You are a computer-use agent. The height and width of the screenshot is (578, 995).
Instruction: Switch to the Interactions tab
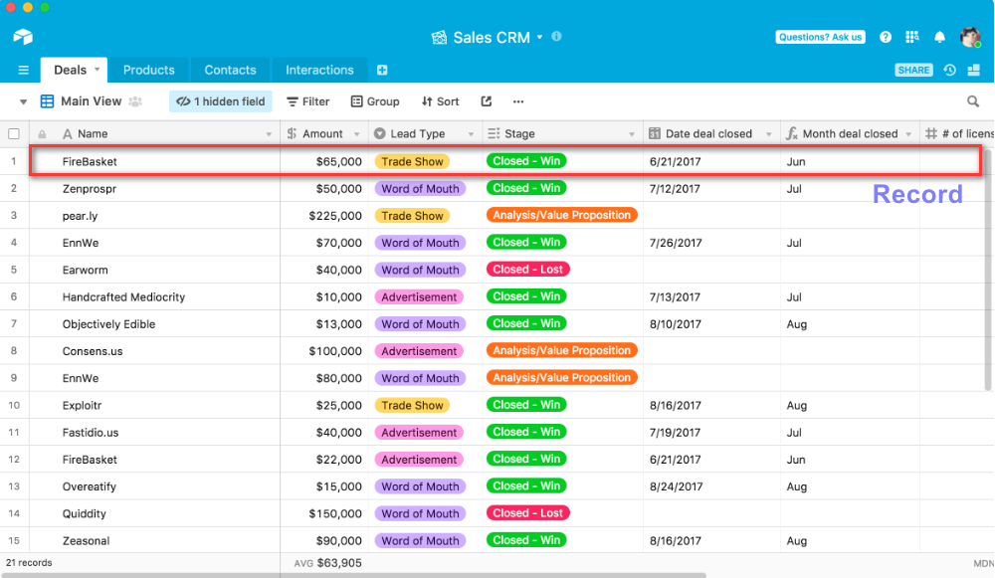pyautogui.click(x=319, y=70)
